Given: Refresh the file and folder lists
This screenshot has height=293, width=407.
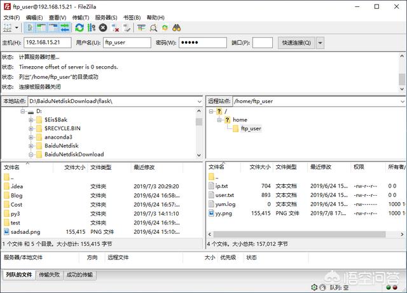Looking at the screenshot, I should point(79,27).
